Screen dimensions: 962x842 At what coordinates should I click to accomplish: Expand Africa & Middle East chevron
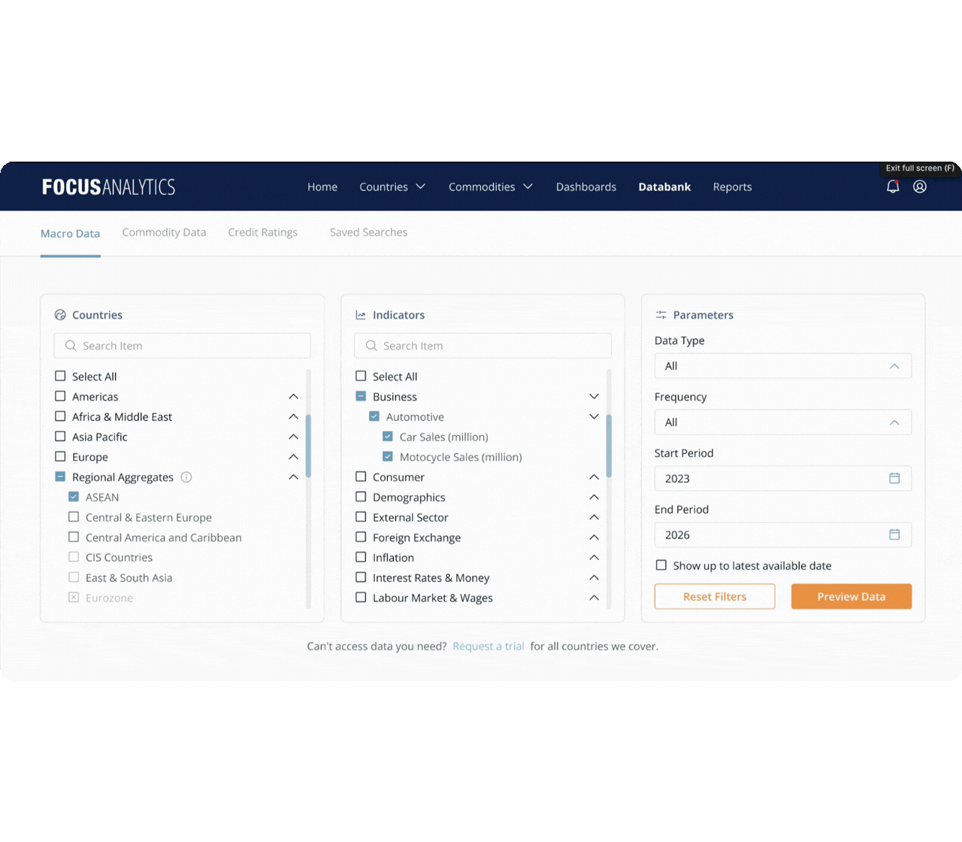click(x=293, y=416)
